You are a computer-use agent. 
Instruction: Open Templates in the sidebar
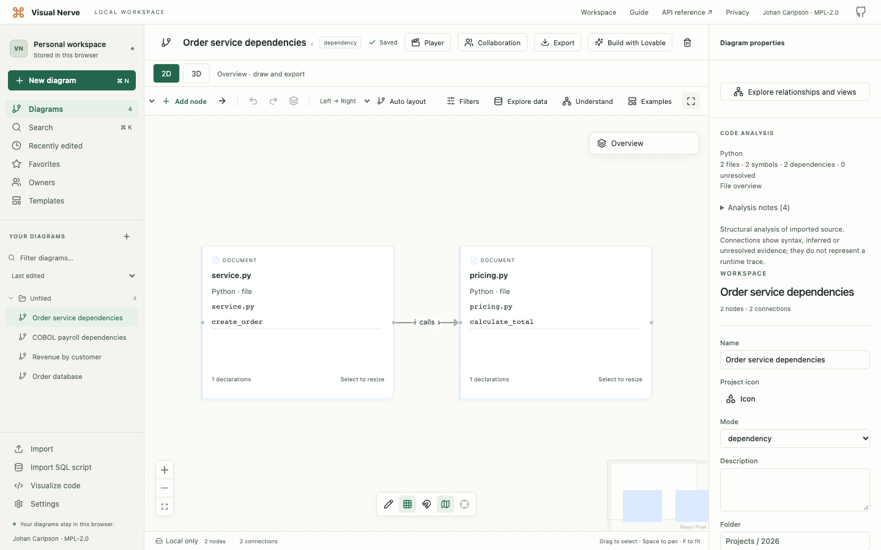click(x=72, y=201)
